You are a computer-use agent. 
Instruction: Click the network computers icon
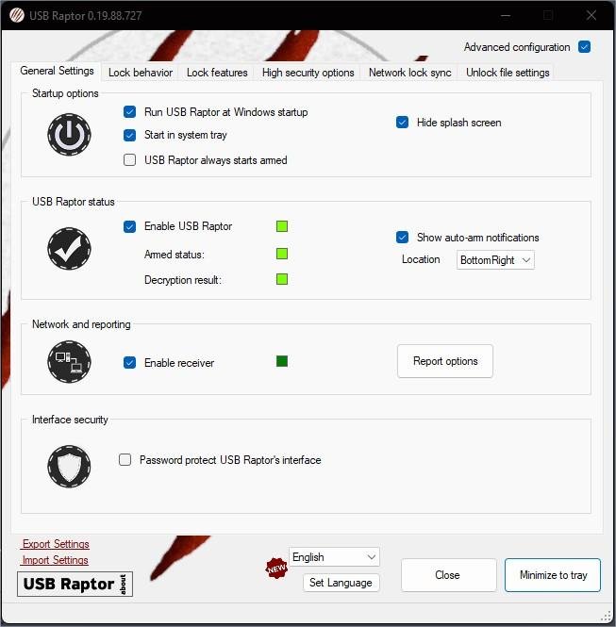[x=69, y=362]
